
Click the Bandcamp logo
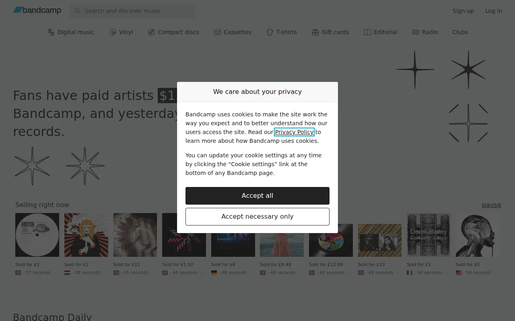tap(37, 10)
